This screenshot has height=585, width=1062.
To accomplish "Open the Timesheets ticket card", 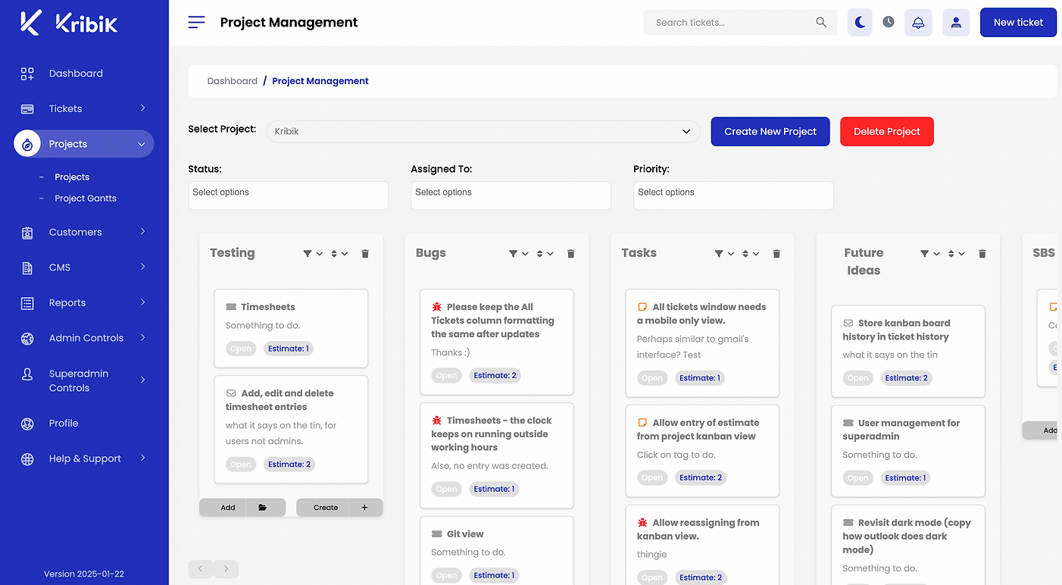I will 291,328.
